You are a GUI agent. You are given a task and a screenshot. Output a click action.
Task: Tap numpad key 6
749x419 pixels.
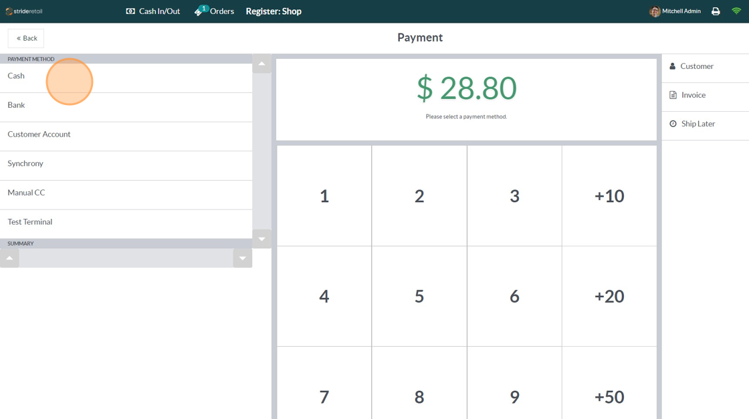click(514, 296)
